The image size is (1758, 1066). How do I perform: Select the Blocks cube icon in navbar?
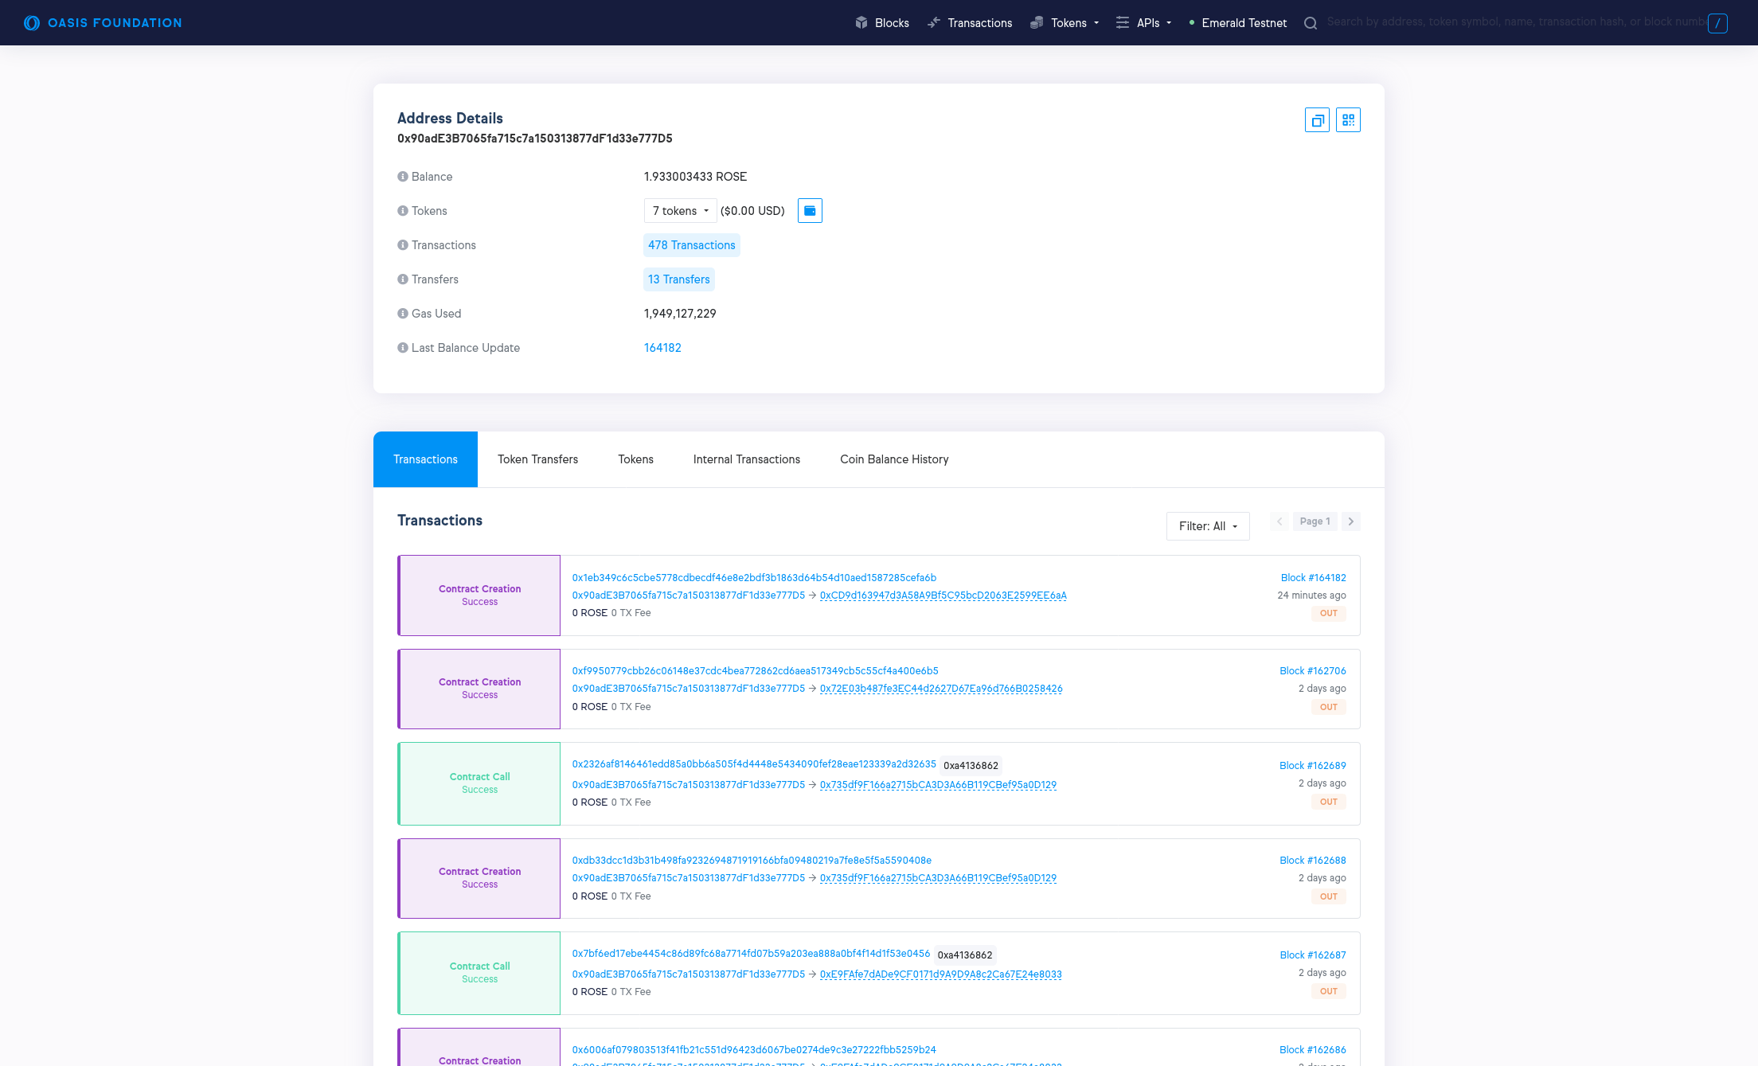pos(861,22)
